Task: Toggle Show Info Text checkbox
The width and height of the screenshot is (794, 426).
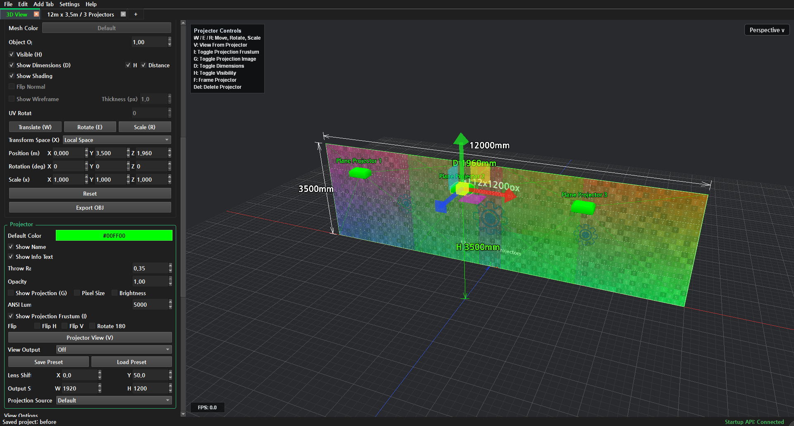Action: click(x=11, y=257)
